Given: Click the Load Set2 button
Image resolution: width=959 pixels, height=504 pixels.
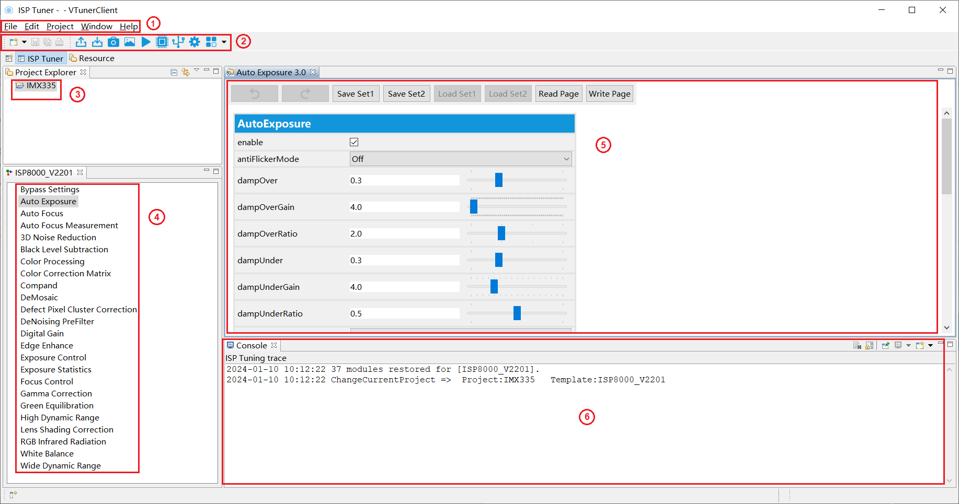Looking at the screenshot, I should [508, 94].
